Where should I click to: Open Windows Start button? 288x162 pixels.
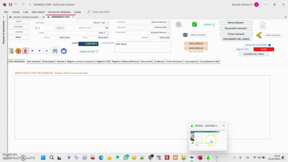pyautogui.click(x=43, y=157)
